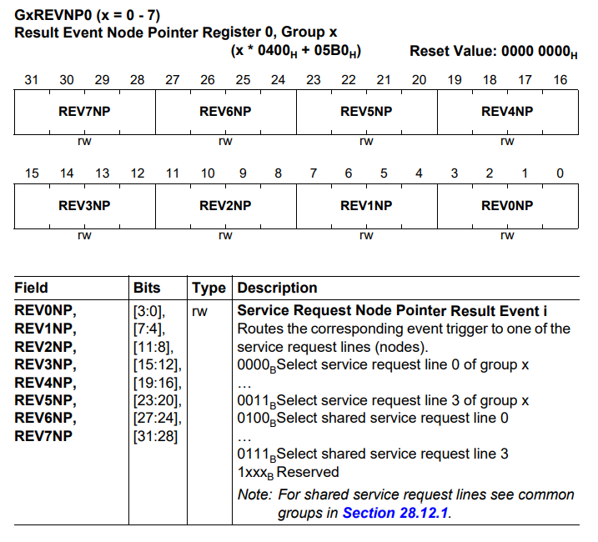598x542 pixels.
Task: Click the Description column header
Action: click(277, 288)
